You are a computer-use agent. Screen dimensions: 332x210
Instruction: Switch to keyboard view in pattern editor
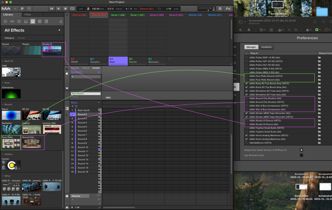pos(67,109)
